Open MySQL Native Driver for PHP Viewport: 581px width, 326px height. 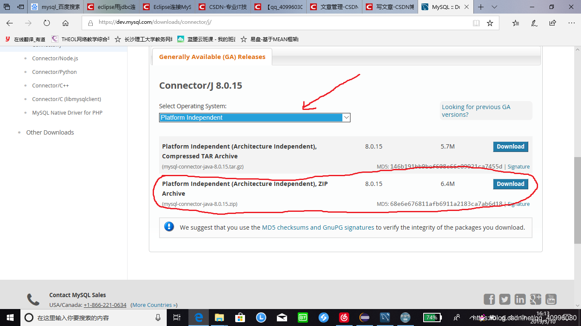tap(67, 112)
